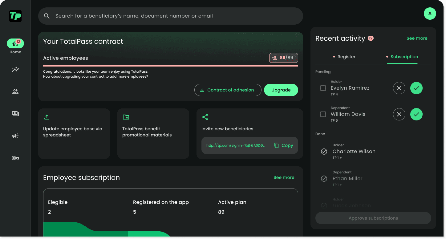The height and width of the screenshot is (239, 446).
Task: Open the key access sidebar icon
Action: [x=15, y=158]
